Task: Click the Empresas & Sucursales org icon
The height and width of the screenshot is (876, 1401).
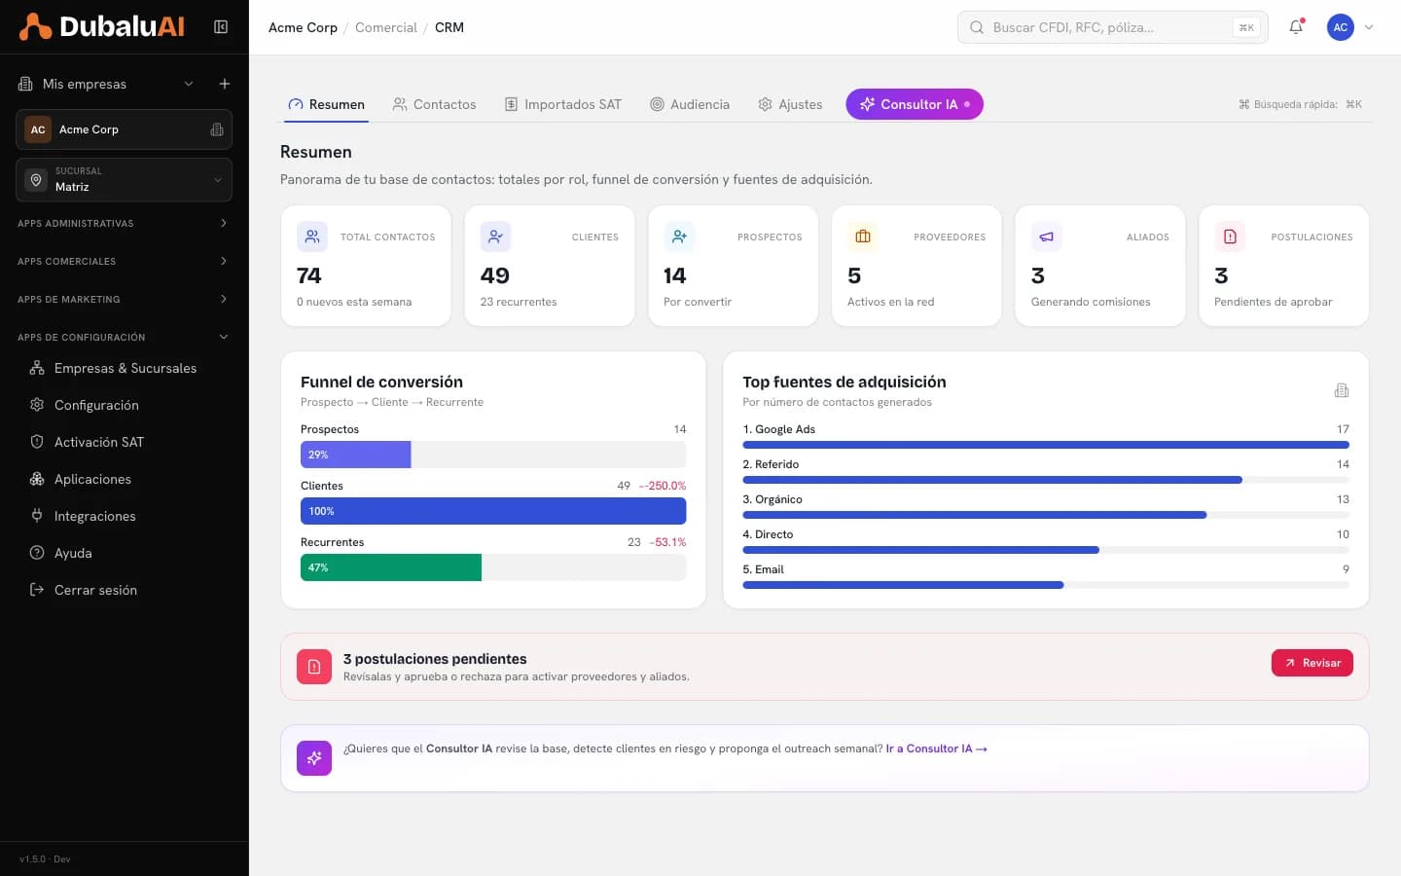Action: pos(37,368)
